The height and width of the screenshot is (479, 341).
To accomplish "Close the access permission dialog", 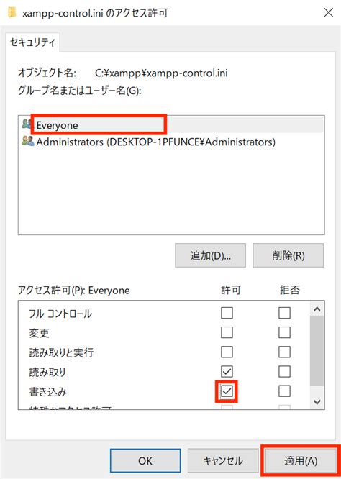I will (329, 13).
